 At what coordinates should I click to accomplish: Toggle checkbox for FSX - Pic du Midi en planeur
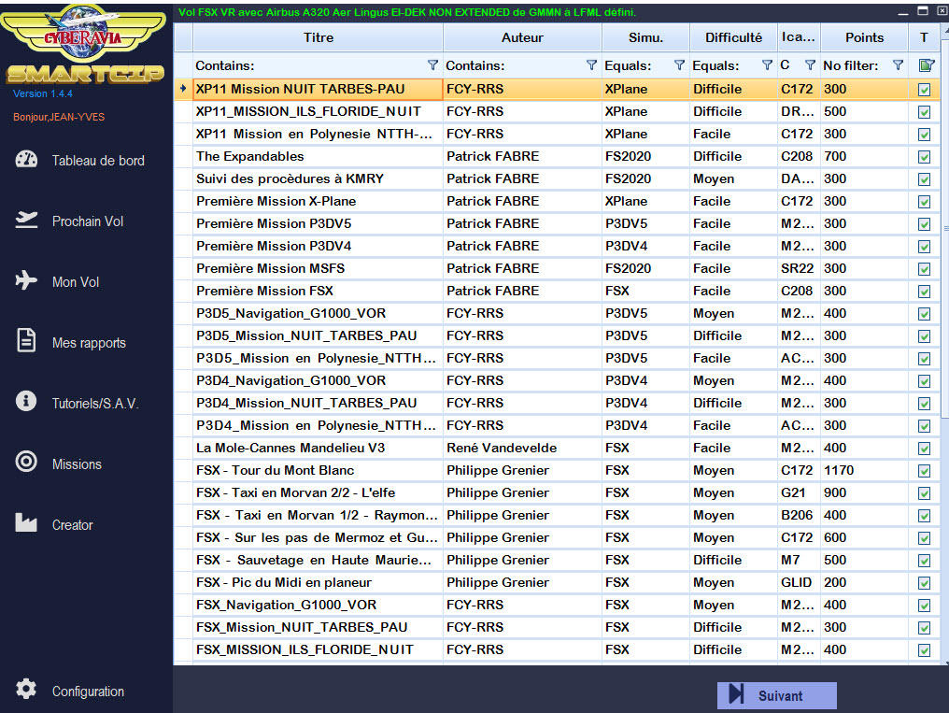(x=924, y=583)
